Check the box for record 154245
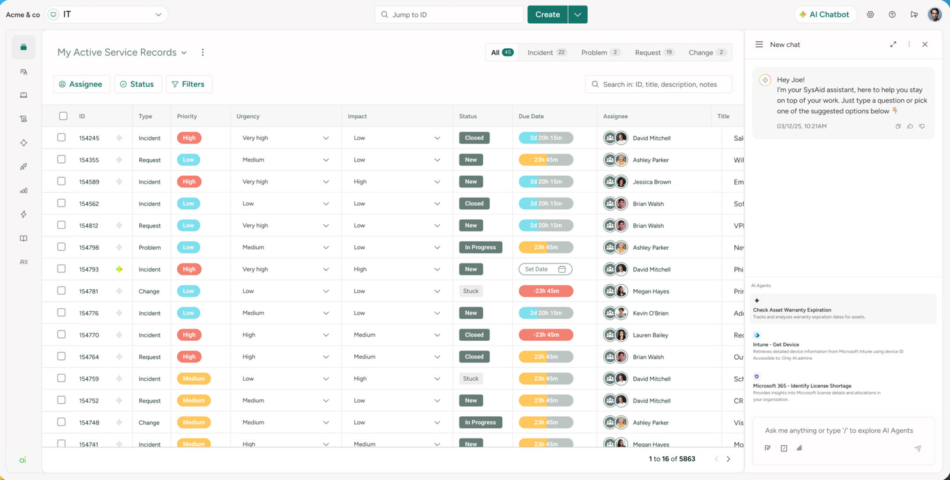 point(62,138)
